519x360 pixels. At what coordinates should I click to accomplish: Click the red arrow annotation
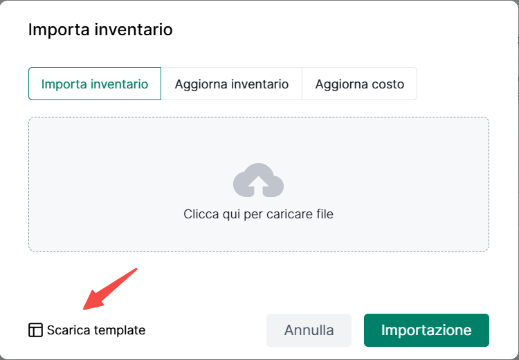point(110,289)
